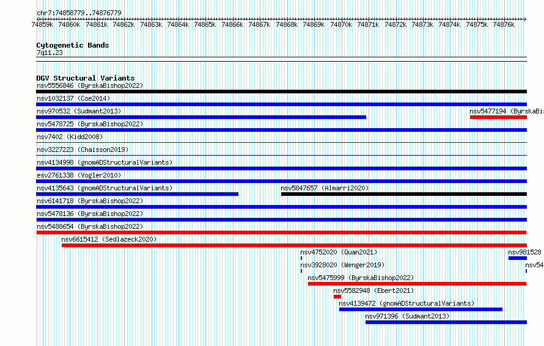Open nsv5488654 (ByrskaBishop2022) label

coord(90,226)
